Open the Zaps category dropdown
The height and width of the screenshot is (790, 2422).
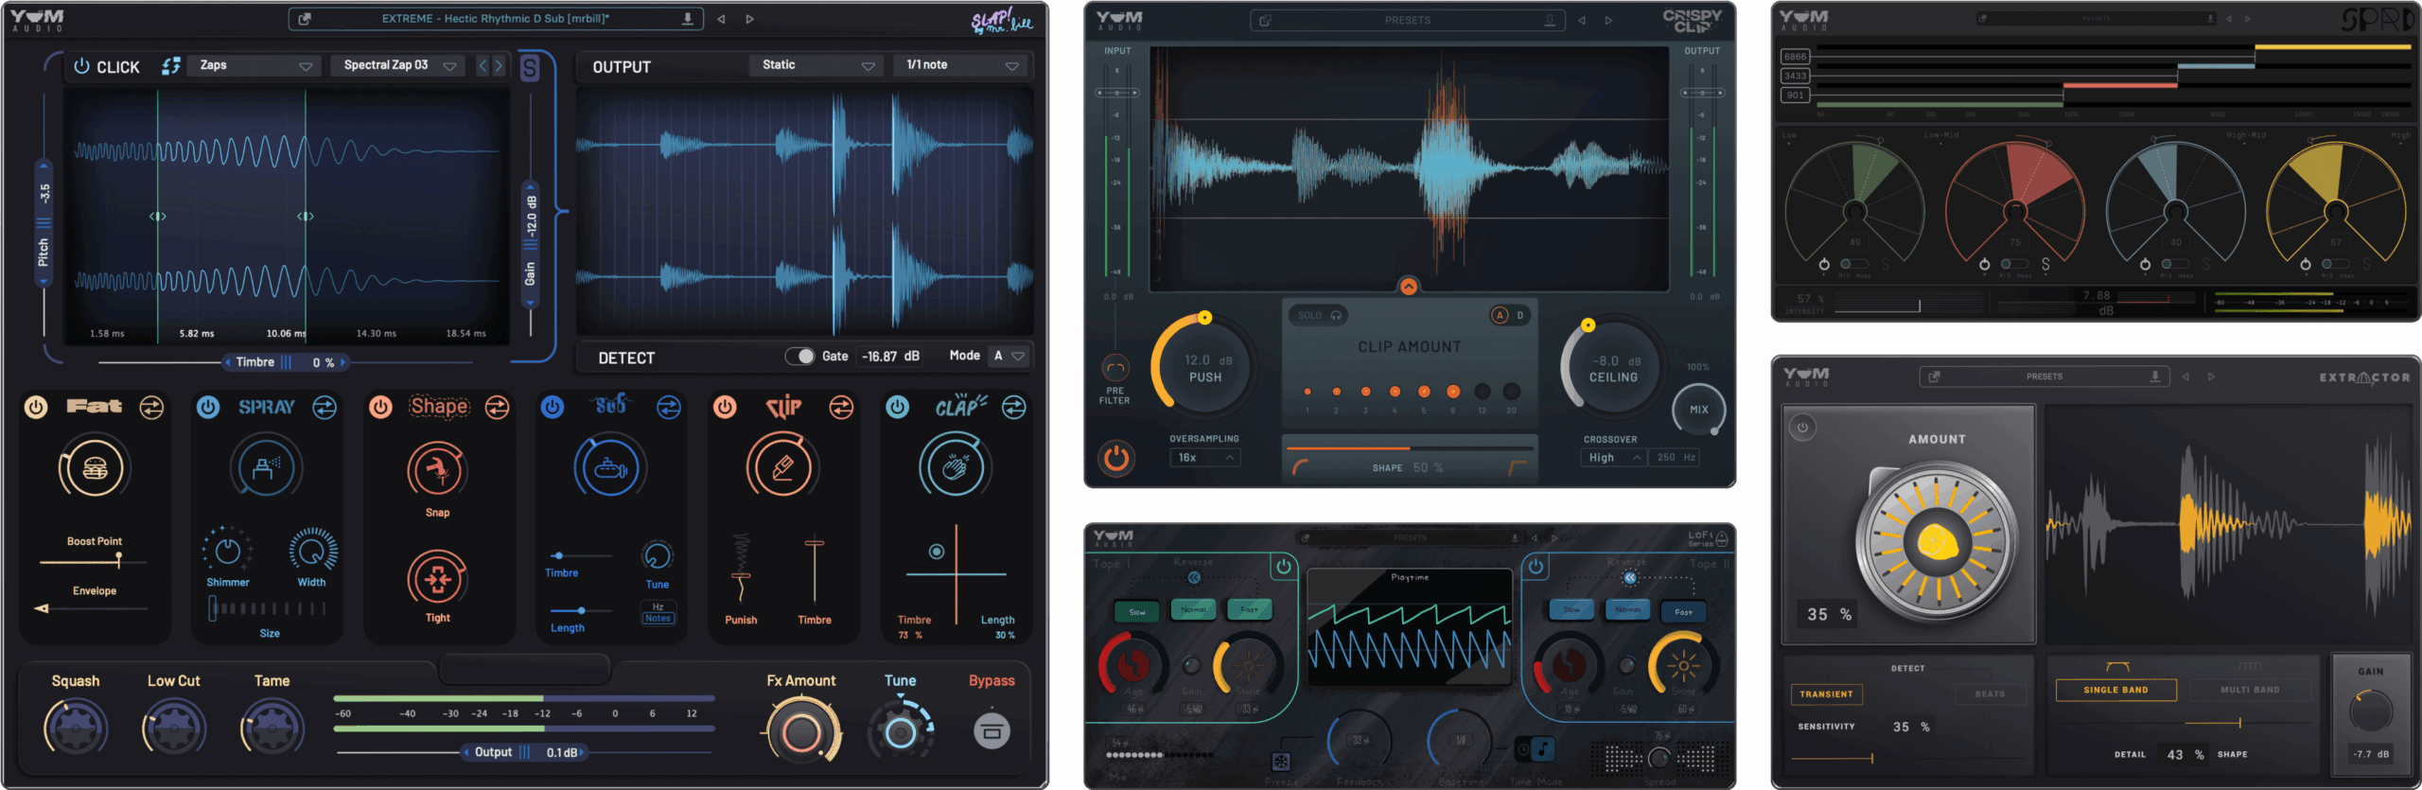click(x=255, y=65)
